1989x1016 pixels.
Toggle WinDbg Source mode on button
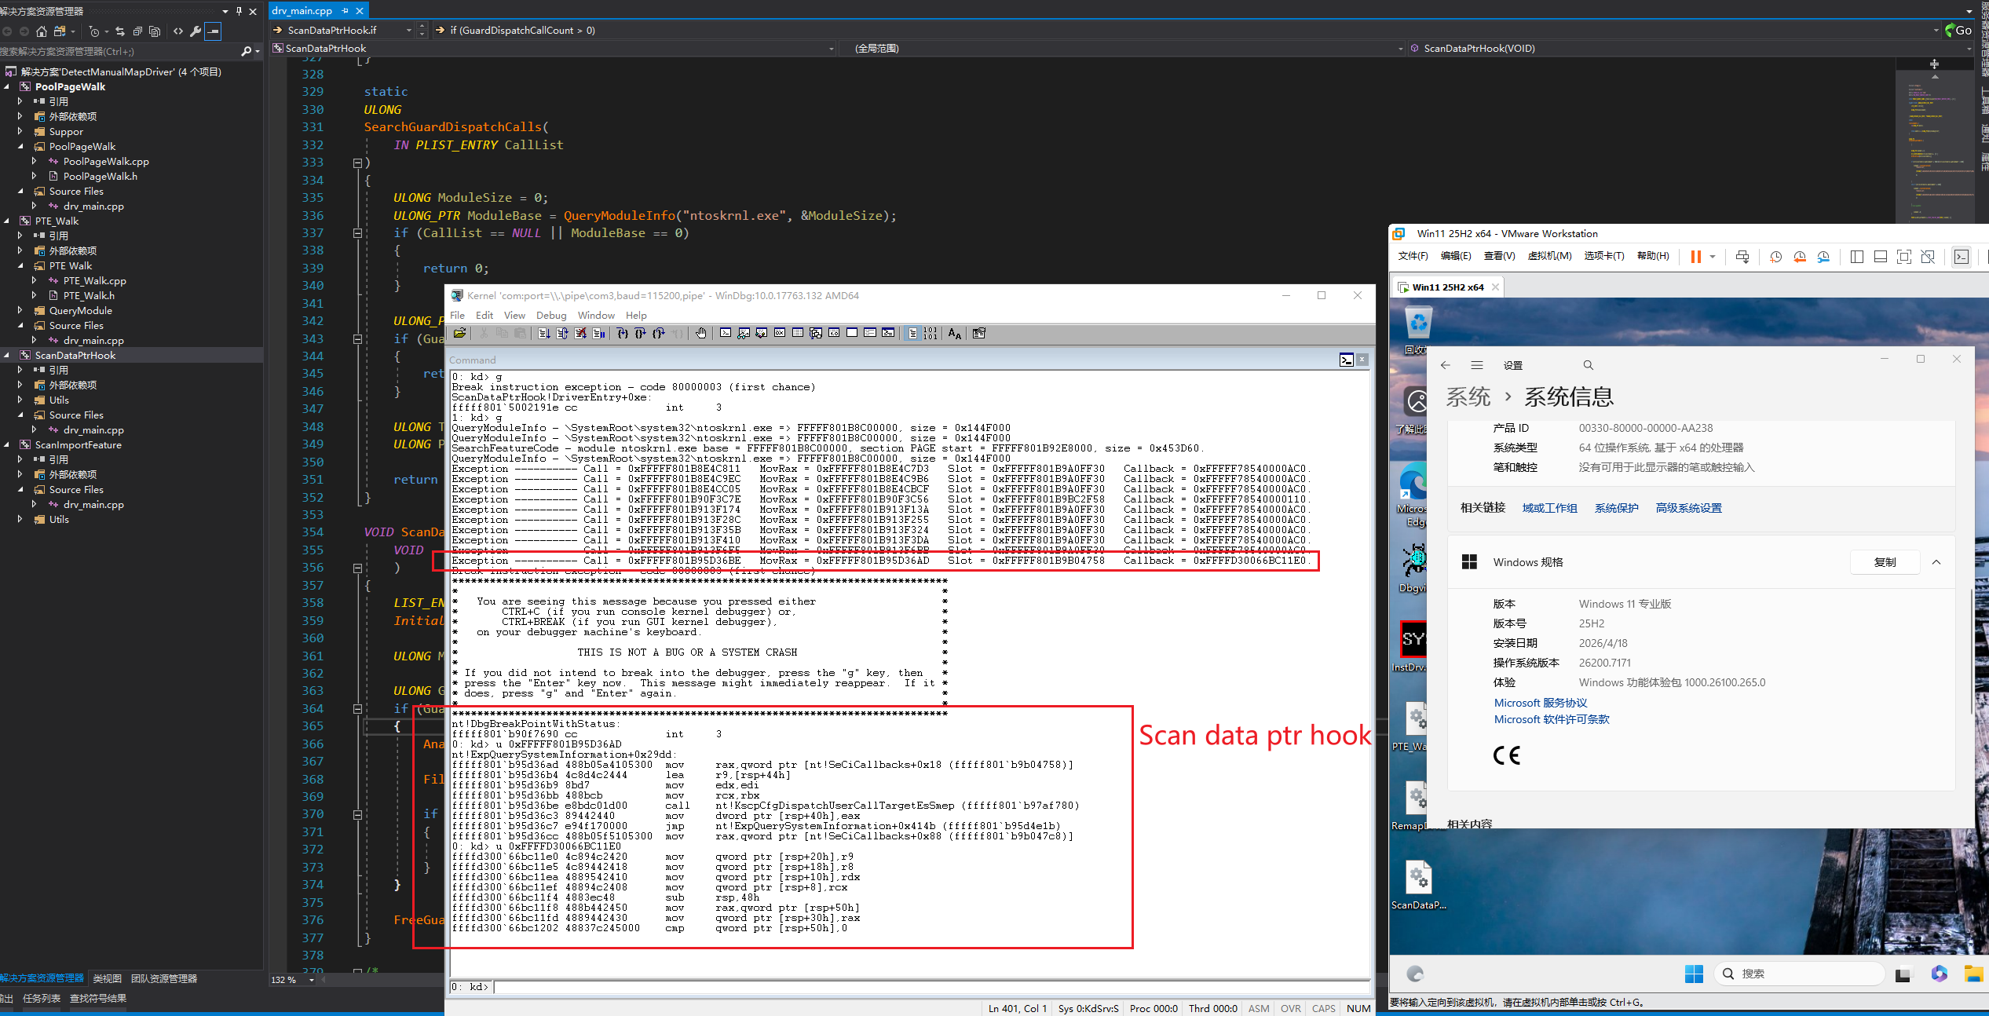pos(912,333)
